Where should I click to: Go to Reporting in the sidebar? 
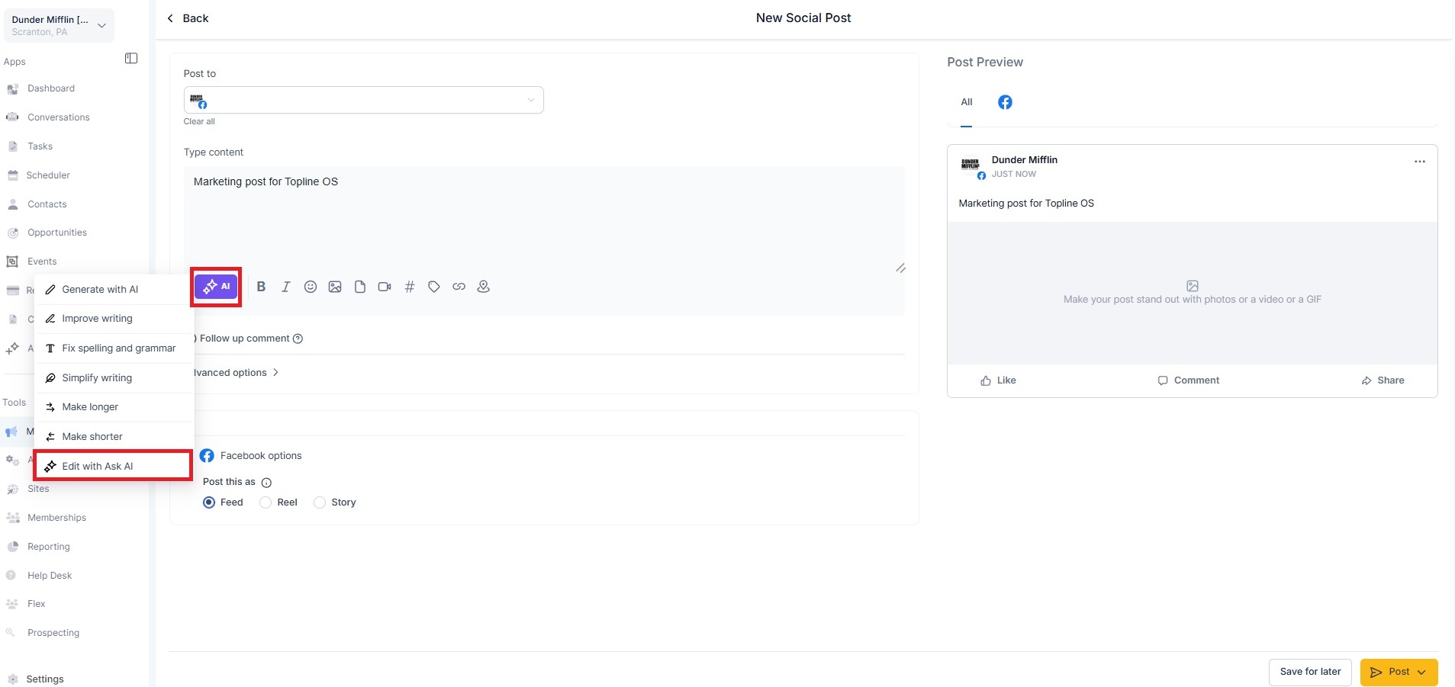tap(49, 547)
